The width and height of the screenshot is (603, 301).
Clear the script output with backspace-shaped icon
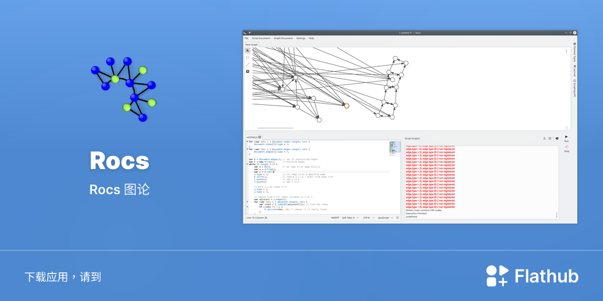coord(557,138)
